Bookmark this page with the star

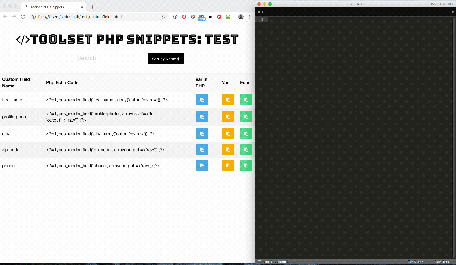pyautogui.click(x=164, y=17)
